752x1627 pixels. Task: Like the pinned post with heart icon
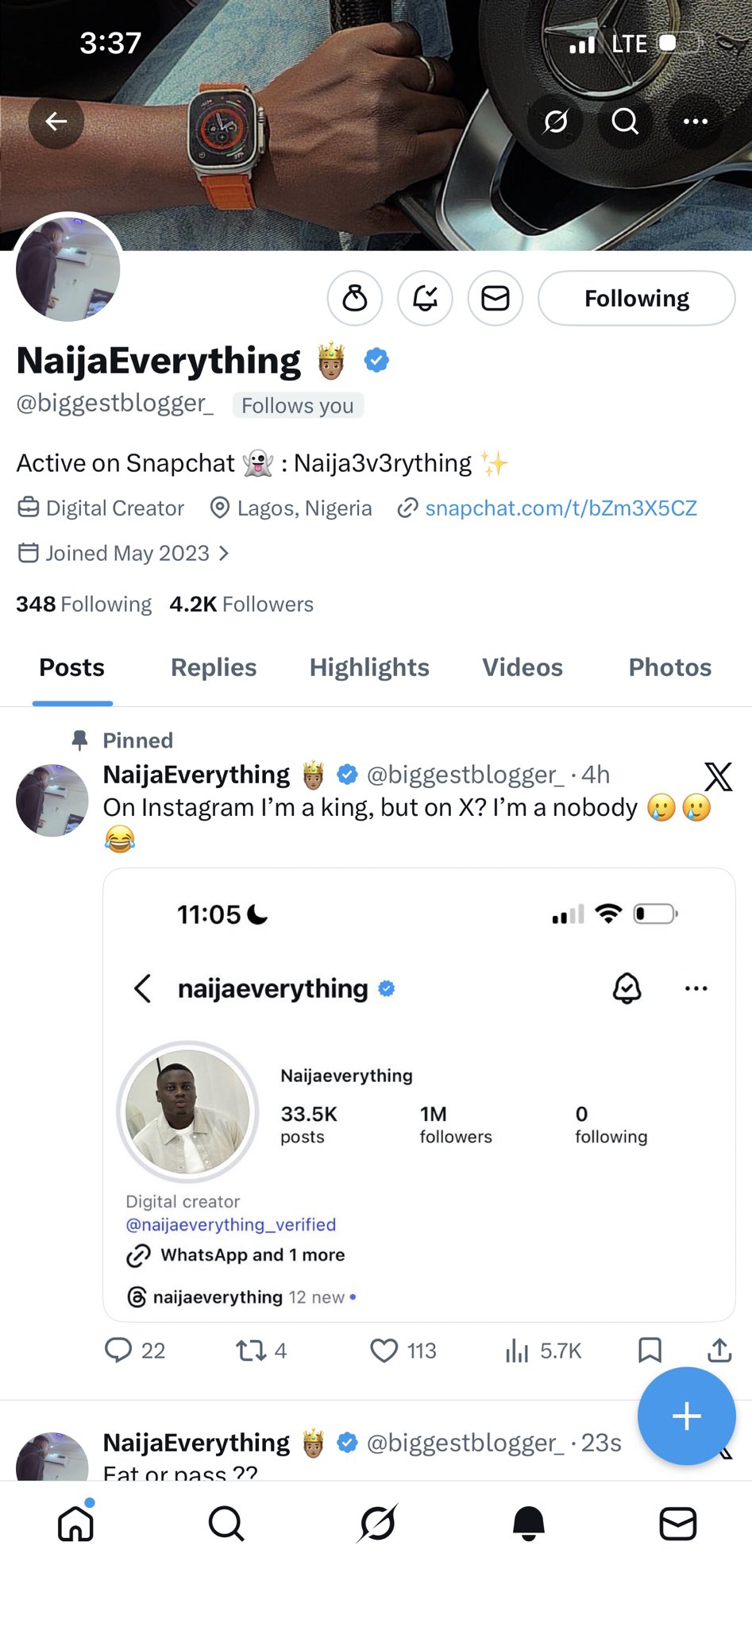coord(385,1351)
